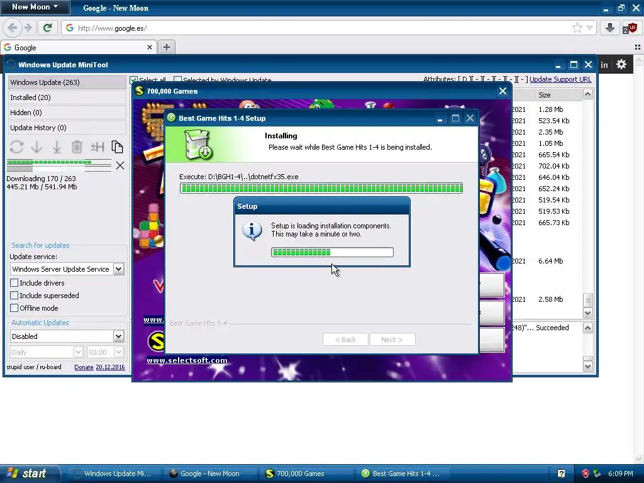Click the Back button in setup wizard
Image resolution: width=644 pixels, height=483 pixels.
pyautogui.click(x=345, y=340)
